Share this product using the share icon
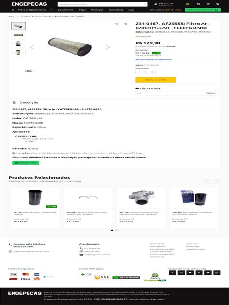This screenshot has height=305, width=229. (x=125, y=24)
